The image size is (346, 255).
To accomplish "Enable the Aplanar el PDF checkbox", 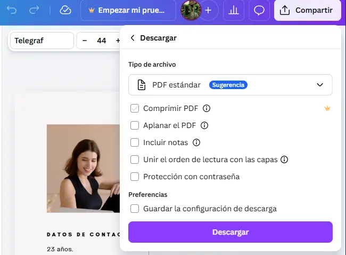I will point(135,125).
